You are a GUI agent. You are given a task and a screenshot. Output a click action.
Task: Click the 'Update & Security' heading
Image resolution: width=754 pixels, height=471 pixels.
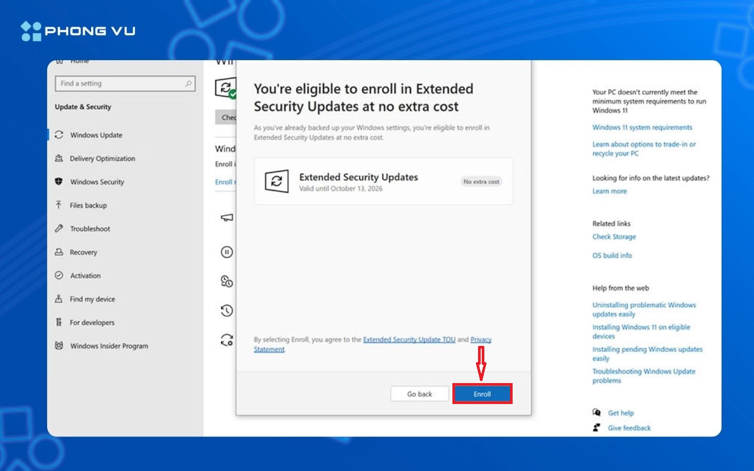[83, 107]
